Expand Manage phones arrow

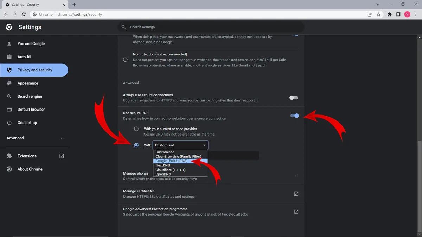tap(296, 176)
